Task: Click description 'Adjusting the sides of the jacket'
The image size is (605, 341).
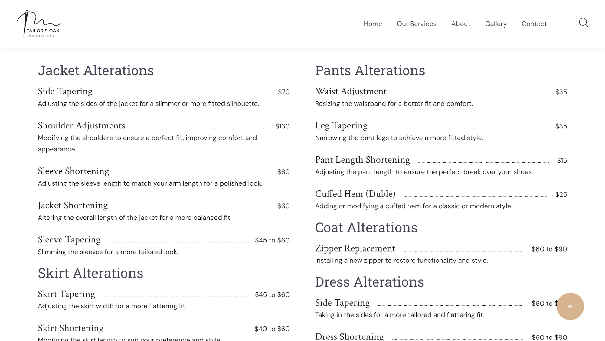Action: coord(149,104)
